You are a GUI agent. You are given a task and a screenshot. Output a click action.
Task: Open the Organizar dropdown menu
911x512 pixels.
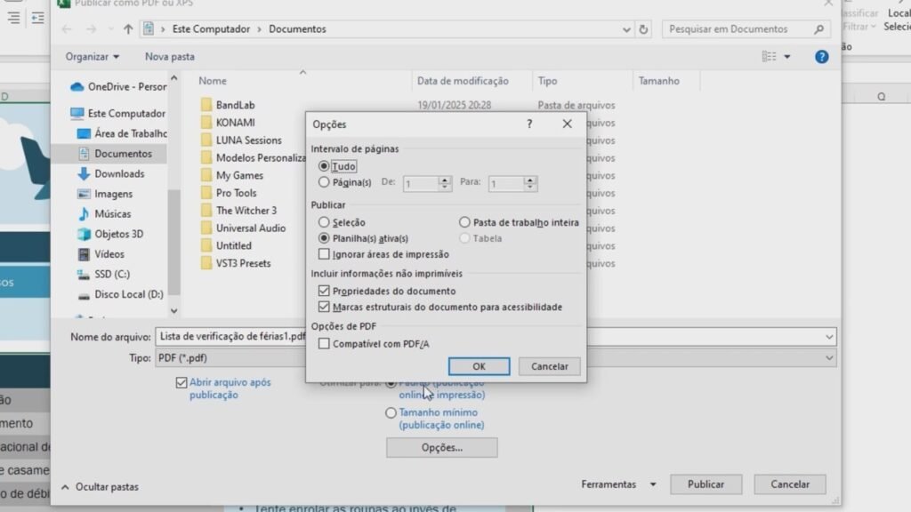click(92, 57)
